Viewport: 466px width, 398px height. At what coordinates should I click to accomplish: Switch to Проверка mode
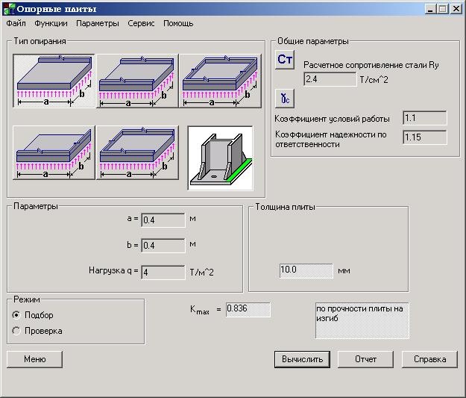[x=16, y=331]
